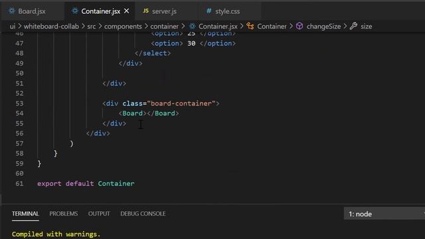Click the closing </select> tag
This screenshot has width=425, height=239.
click(153, 53)
